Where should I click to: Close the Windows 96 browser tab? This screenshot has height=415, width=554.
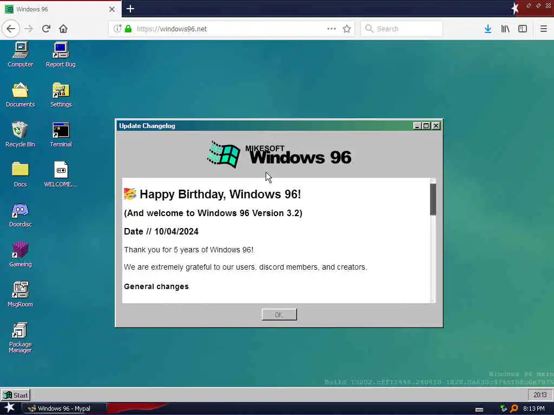click(111, 9)
